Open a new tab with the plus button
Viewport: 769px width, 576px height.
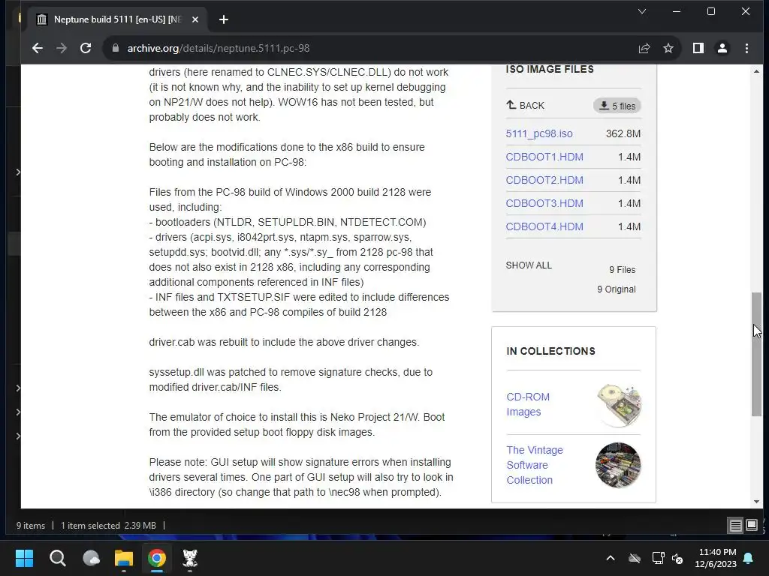(224, 19)
